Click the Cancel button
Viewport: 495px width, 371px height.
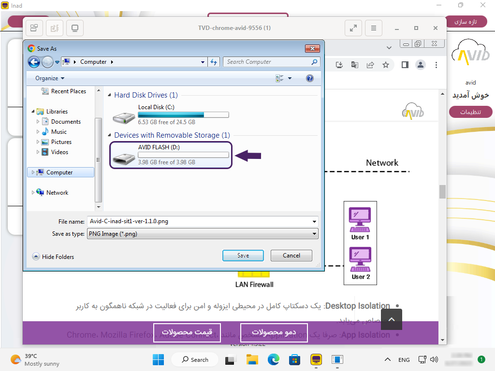tap(291, 256)
